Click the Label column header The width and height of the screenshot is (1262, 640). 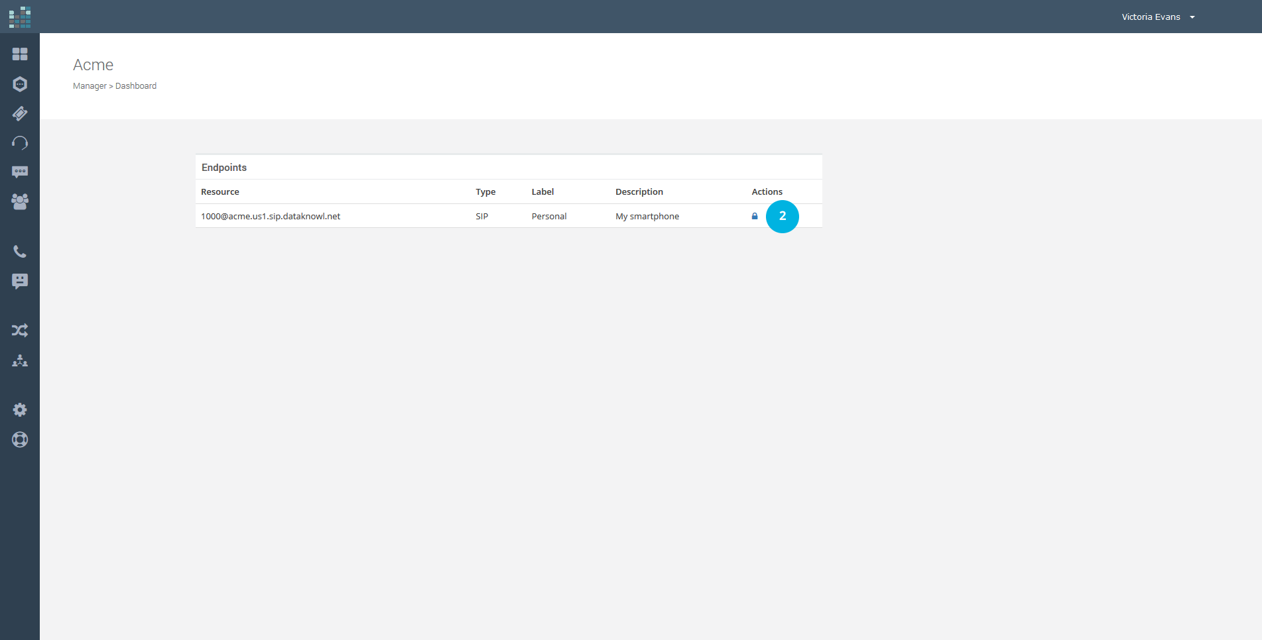coord(542,192)
